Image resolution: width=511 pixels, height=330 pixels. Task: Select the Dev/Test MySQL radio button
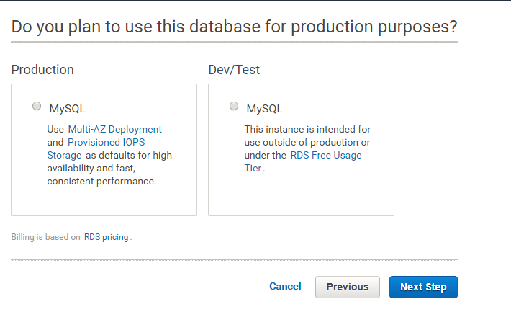pos(234,107)
